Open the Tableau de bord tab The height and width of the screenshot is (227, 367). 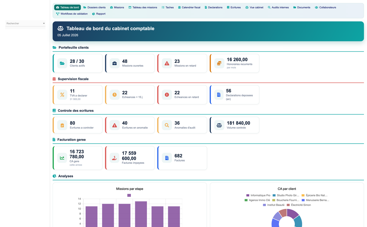tap(67, 7)
